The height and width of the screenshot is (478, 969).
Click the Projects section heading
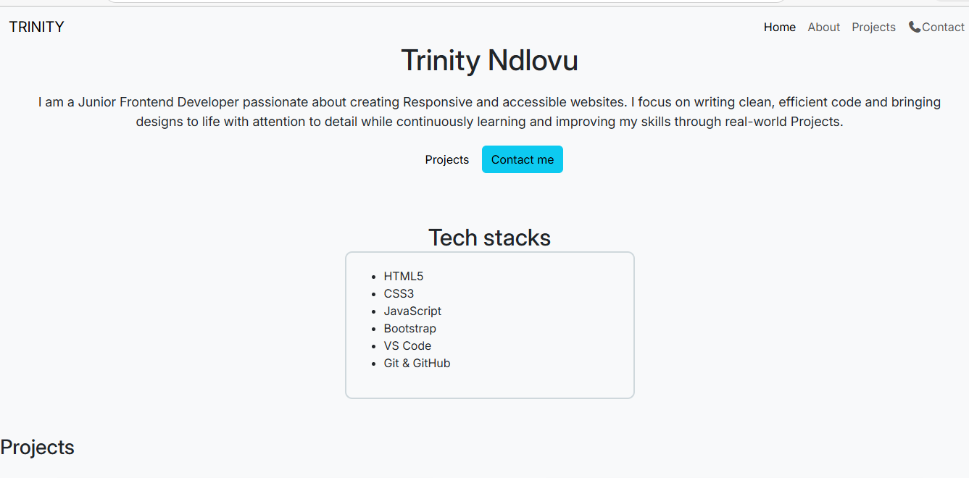point(38,447)
